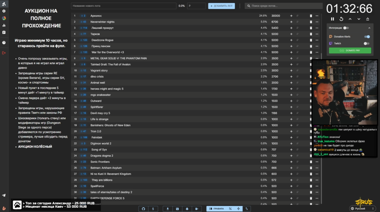Open the three-dot menu for Neverwinter nights

tap(317, 22)
